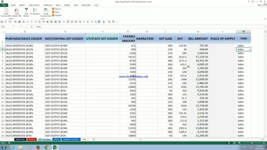Click the formula bar input

pyautogui.click(x=150, y=27)
